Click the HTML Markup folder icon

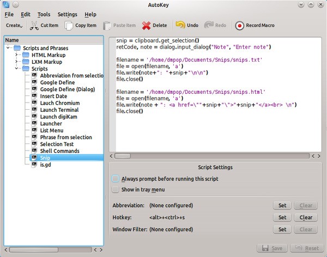tap(26, 55)
